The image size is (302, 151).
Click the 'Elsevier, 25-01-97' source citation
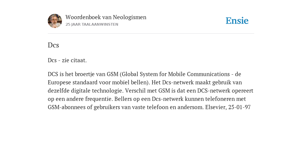click(x=228, y=107)
